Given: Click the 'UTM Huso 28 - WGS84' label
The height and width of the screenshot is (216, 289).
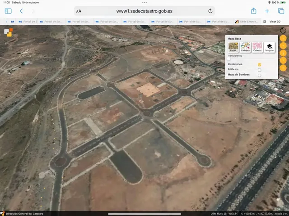Looking at the screenshot, I should point(224,214).
